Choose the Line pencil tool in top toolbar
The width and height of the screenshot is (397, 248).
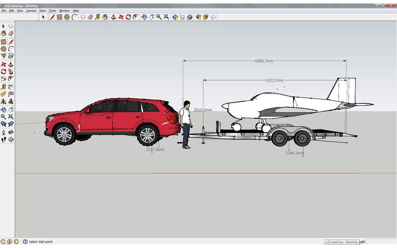(52, 17)
